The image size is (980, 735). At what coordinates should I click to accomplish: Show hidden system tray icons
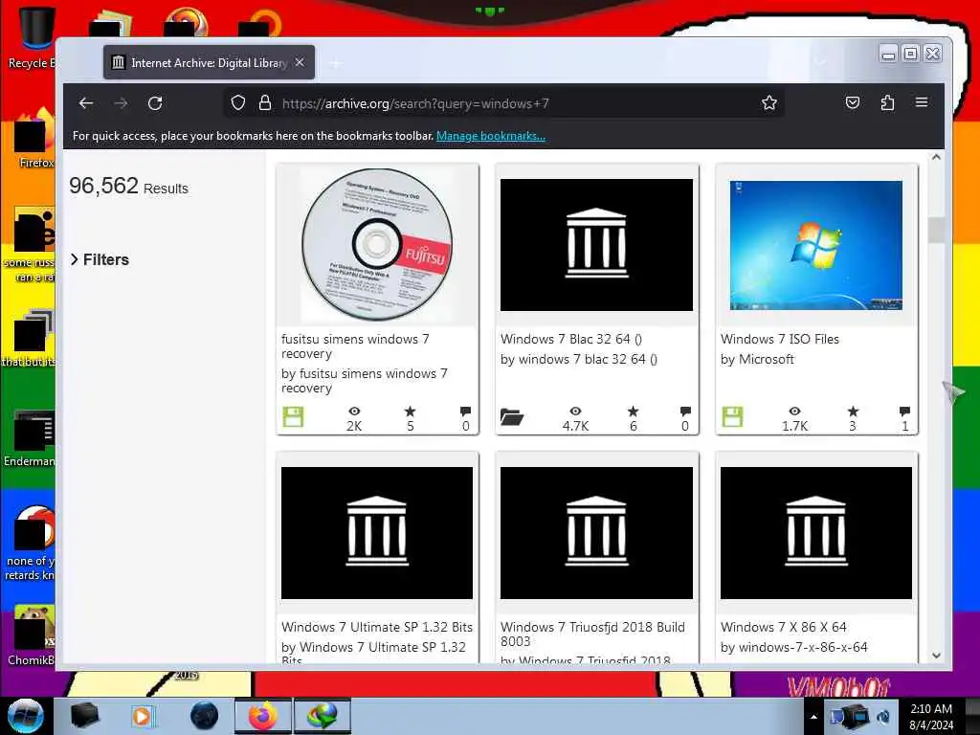click(813, 717)
